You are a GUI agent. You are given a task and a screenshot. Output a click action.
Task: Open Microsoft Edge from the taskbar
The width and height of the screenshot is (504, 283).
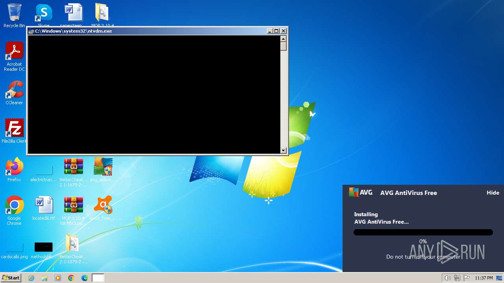point(85,278)
